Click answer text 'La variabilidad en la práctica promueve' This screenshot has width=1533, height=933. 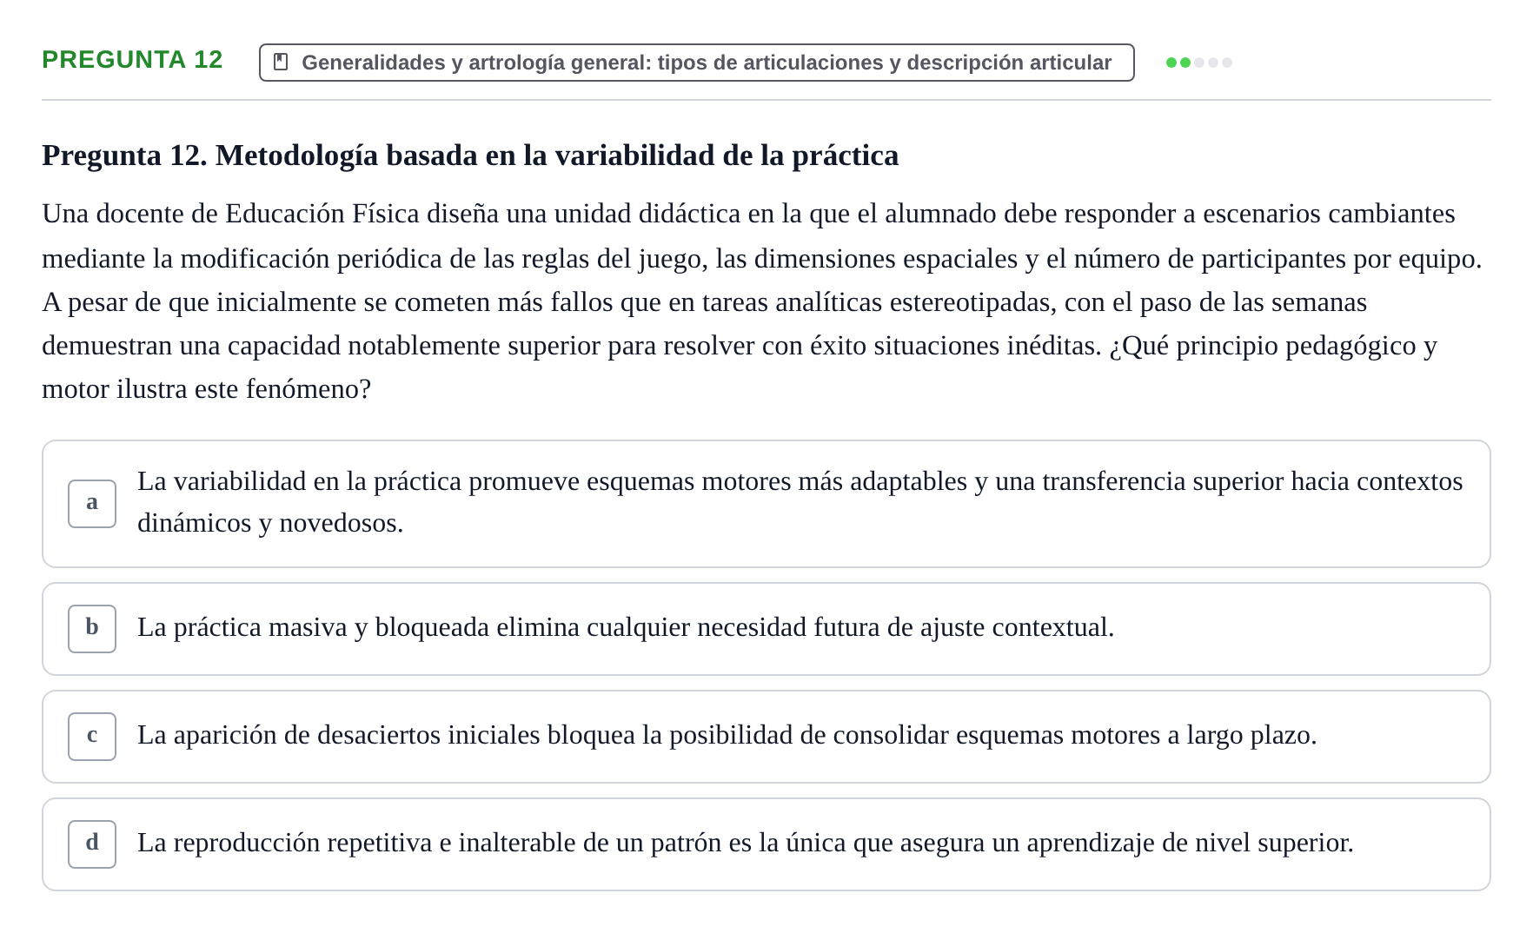coord(358,481)
